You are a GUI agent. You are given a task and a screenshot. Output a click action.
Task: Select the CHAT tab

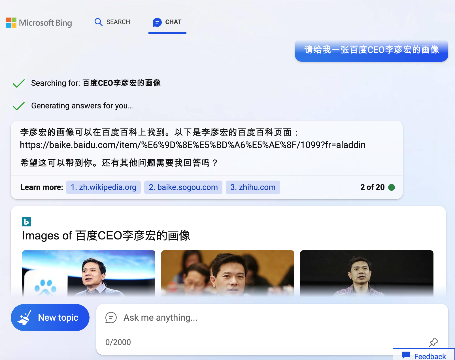pyautogui.click(x=167, y=22)
